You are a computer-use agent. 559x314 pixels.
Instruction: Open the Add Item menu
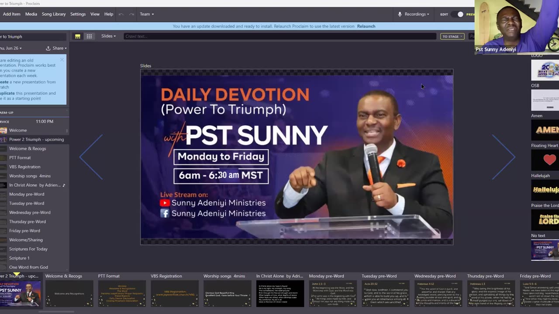pos(11,14)
